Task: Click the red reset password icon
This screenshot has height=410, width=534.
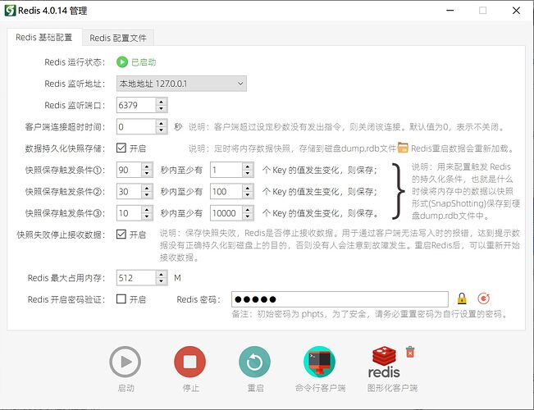Action: click(x=483, y=298)
